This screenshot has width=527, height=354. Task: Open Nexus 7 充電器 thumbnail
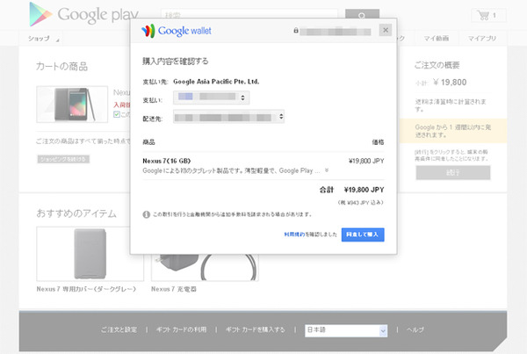pyautogui.click(x=205, y=268)
